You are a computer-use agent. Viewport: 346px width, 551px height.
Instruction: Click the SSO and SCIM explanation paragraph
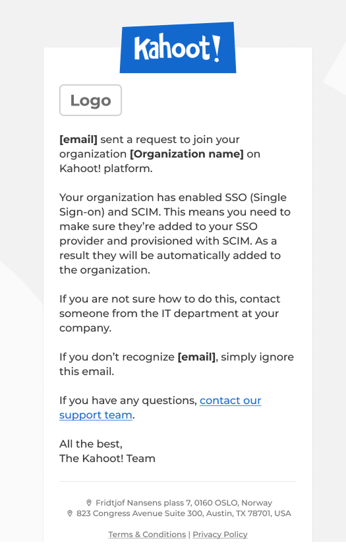(175, 234)
